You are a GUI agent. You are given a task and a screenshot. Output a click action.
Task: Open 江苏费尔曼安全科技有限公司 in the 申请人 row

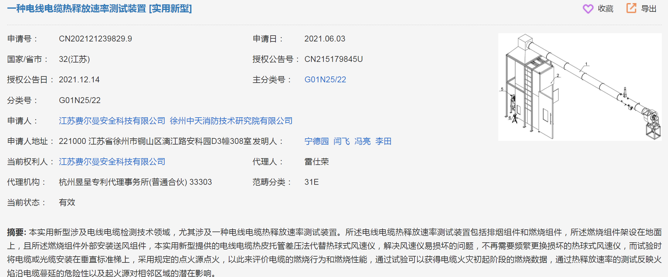click(x=112, y=121)
